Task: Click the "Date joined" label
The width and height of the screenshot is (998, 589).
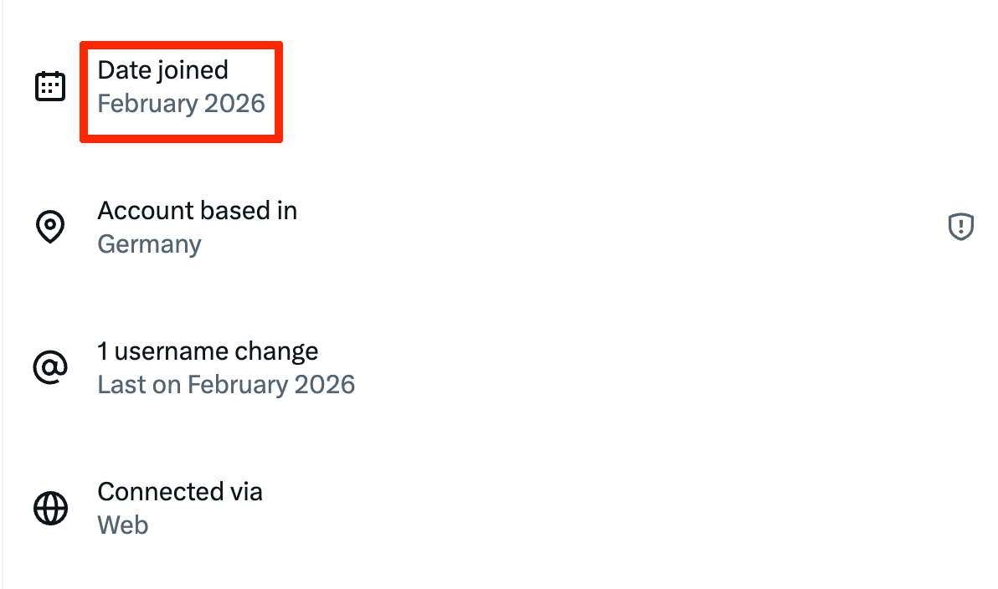Action: point(162,70)
